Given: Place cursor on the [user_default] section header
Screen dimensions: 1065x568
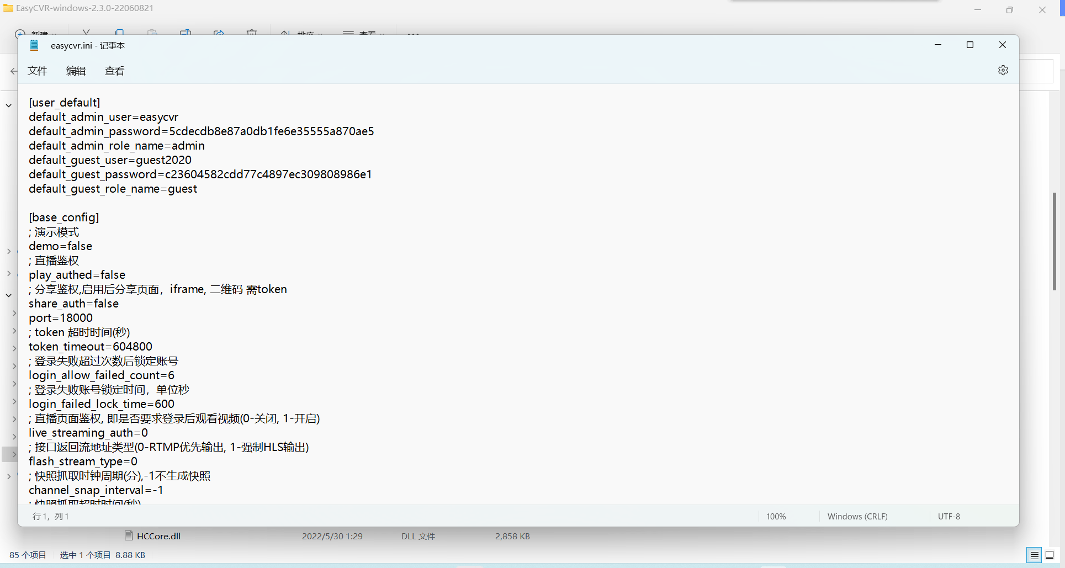Looking at the screenshot, I should (65, 102).
